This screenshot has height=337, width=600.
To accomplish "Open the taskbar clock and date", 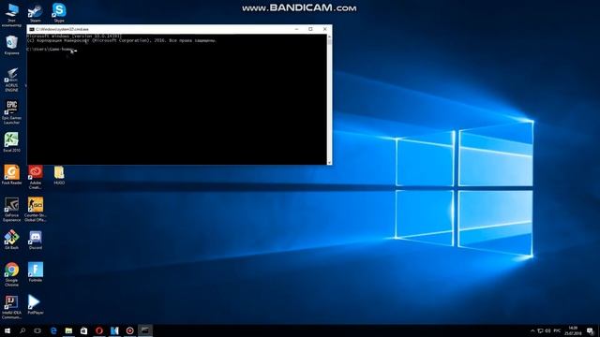I will coord(573,330).
